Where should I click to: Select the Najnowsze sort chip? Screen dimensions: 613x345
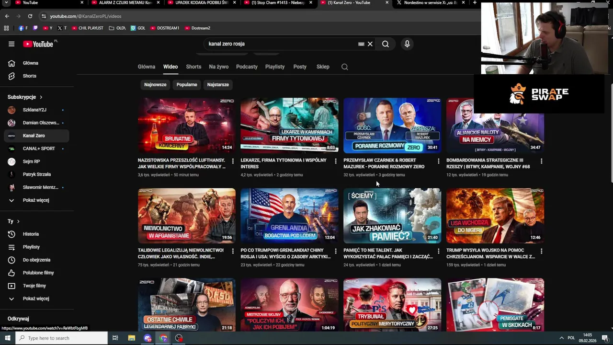155,84
